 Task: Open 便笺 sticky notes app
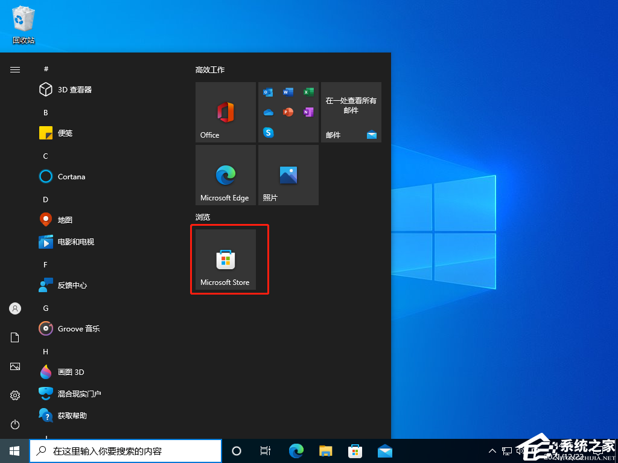(65, 133)
